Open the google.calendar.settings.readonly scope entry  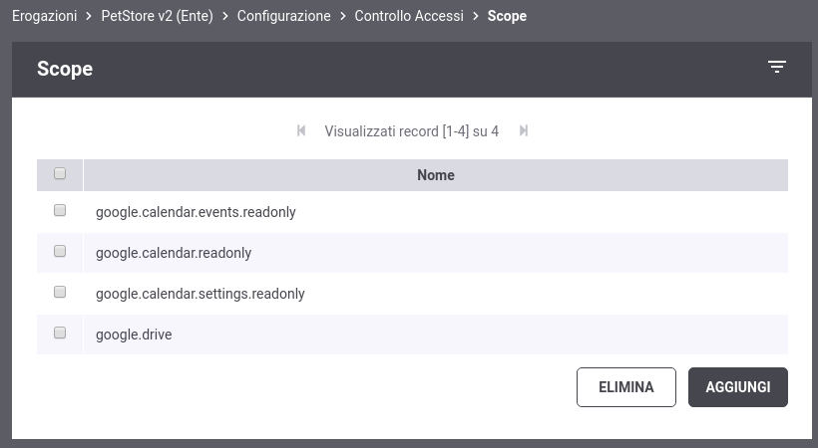click(x=200, y=294)
